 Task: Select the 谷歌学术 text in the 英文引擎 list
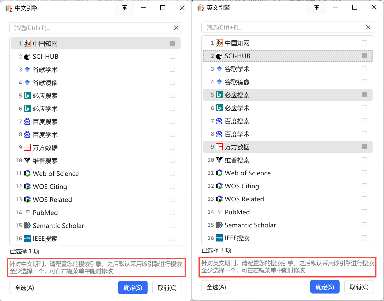tap(237, 69)
